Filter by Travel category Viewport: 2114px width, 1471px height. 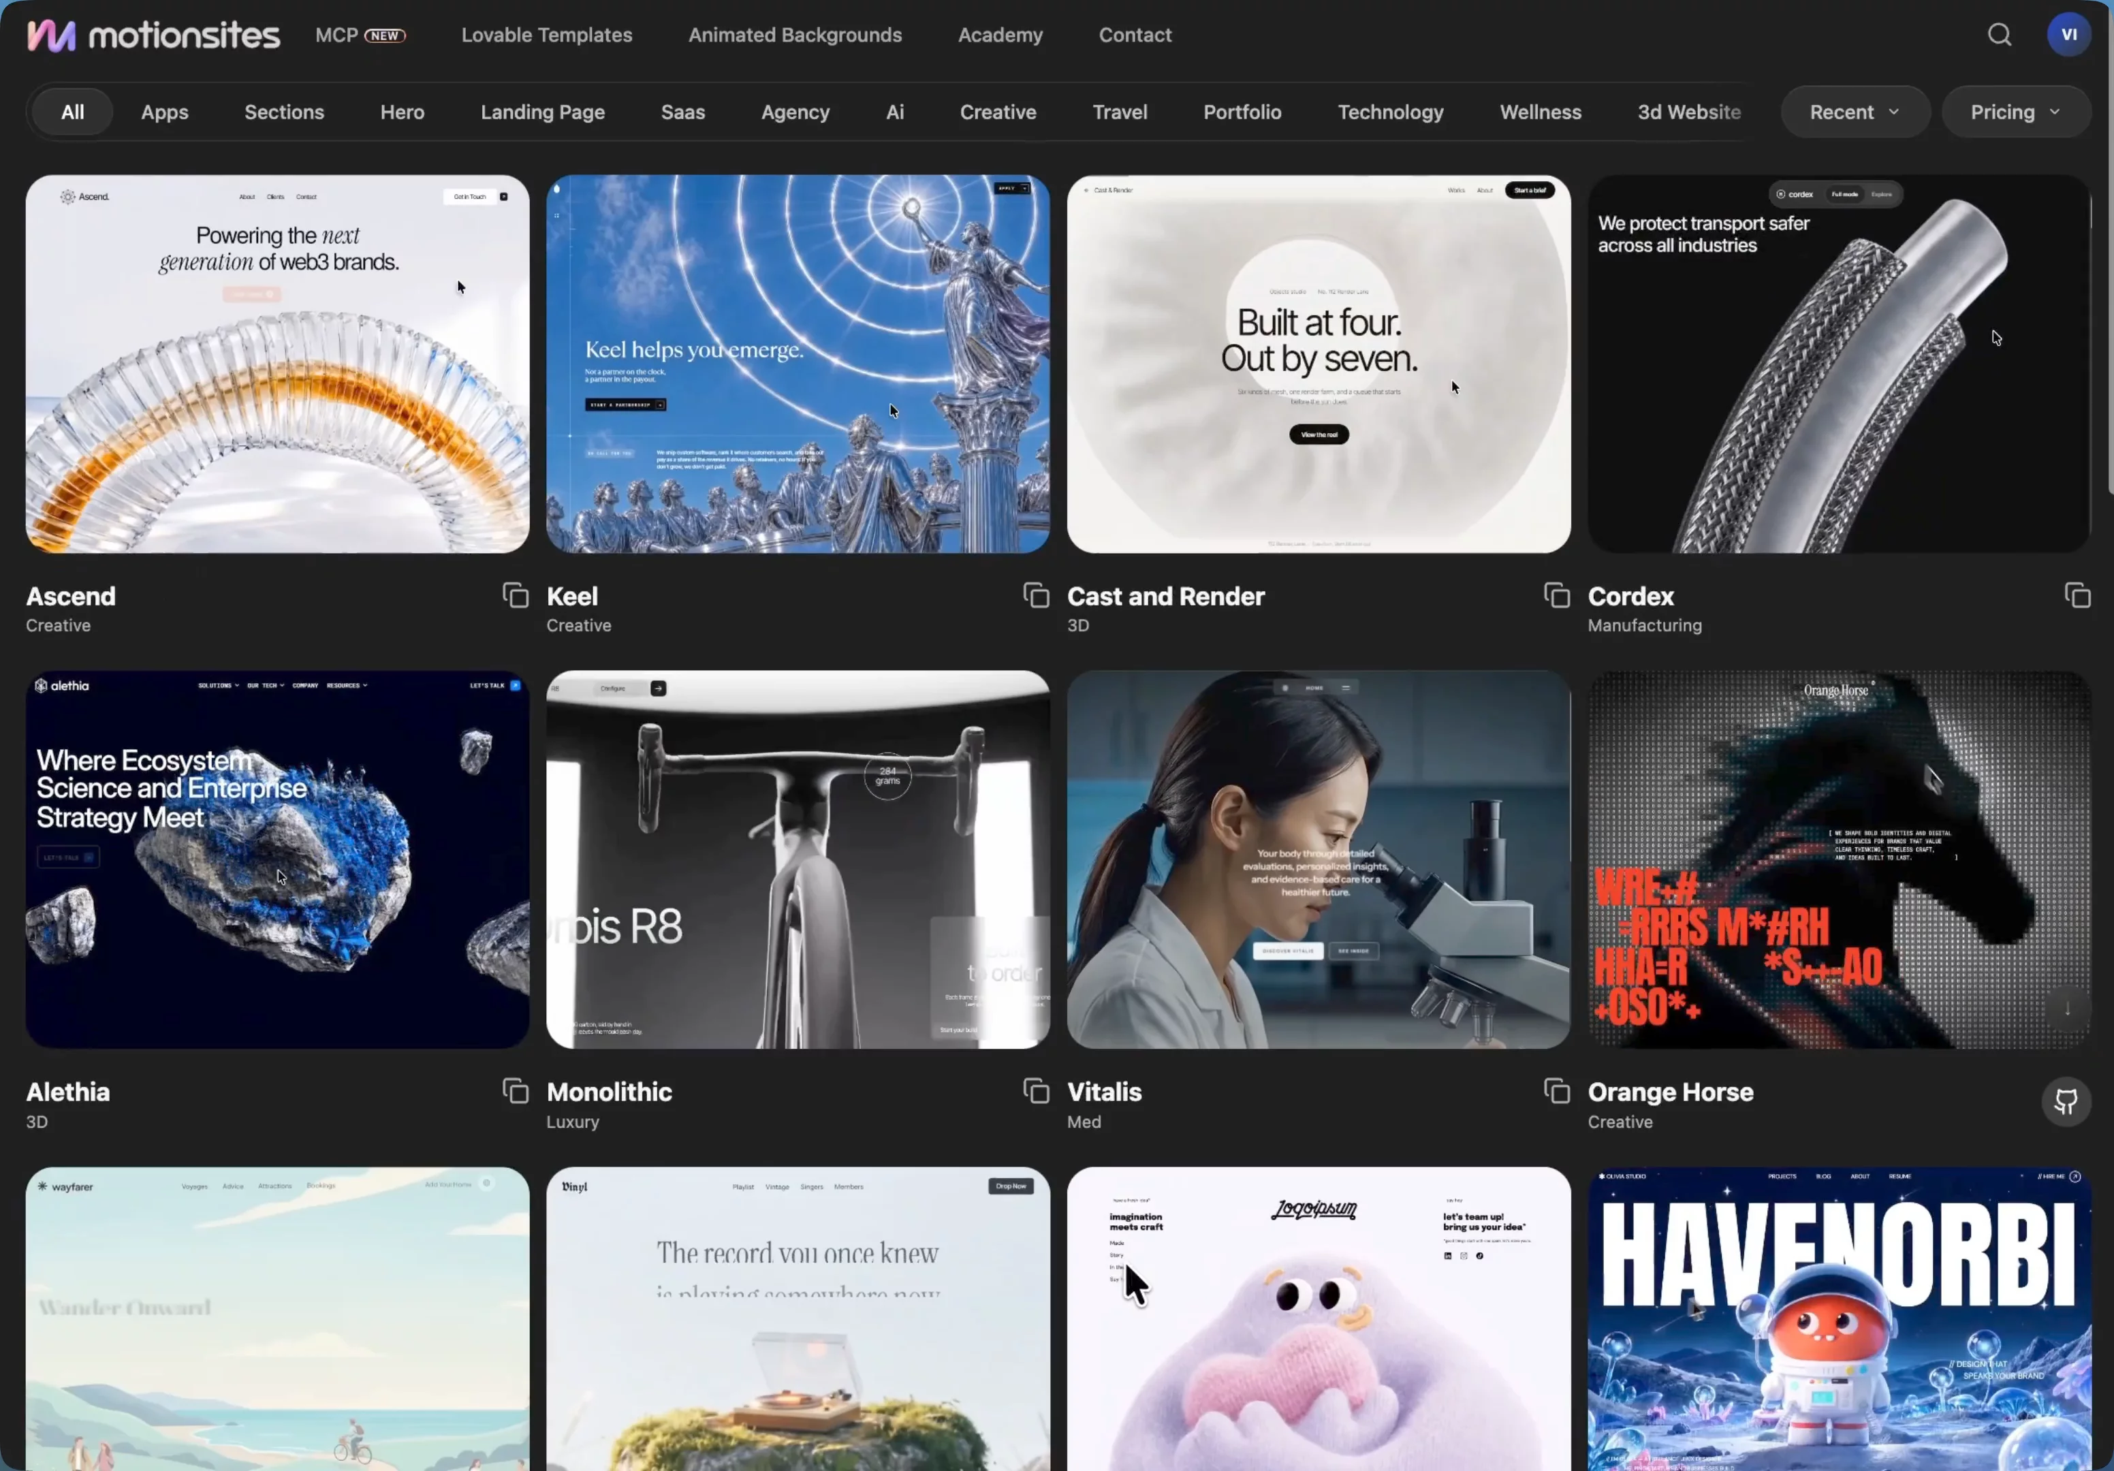click(1120, 112)
